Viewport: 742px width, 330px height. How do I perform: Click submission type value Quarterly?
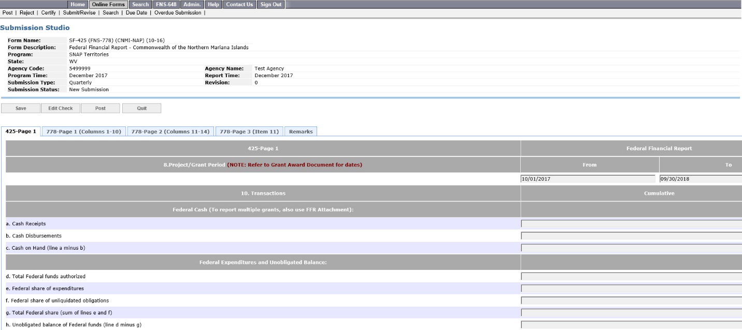80,82
